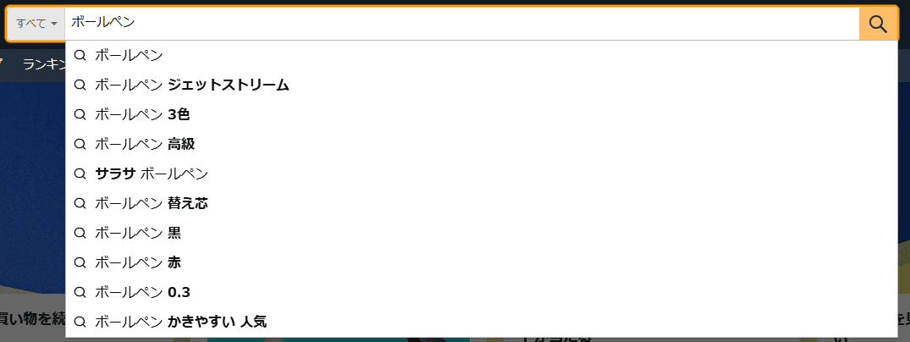910x342 pixels.
Task: Choose the サラサ ボールペン suggestion
Action: click(x=482, y=174)
